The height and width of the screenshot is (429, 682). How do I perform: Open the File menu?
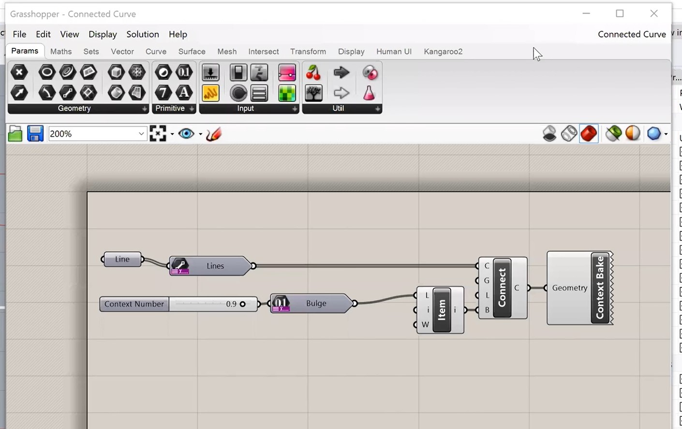click(19, 34)
